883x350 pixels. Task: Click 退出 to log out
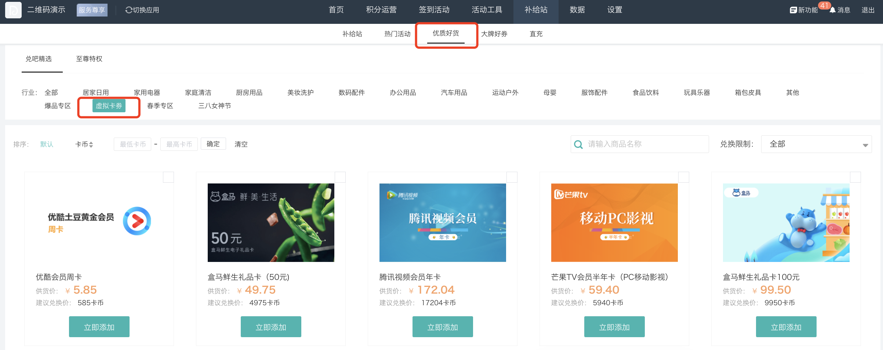tap(868, 10)
